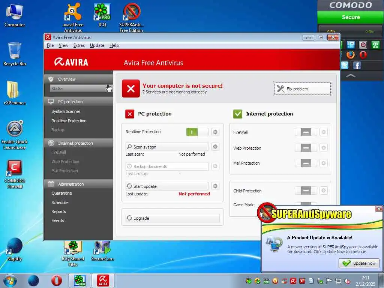Screen dimensions: 384x288
Task: Launch Enable Quick Launch.exe from the desktop
Action: point(15,135)
